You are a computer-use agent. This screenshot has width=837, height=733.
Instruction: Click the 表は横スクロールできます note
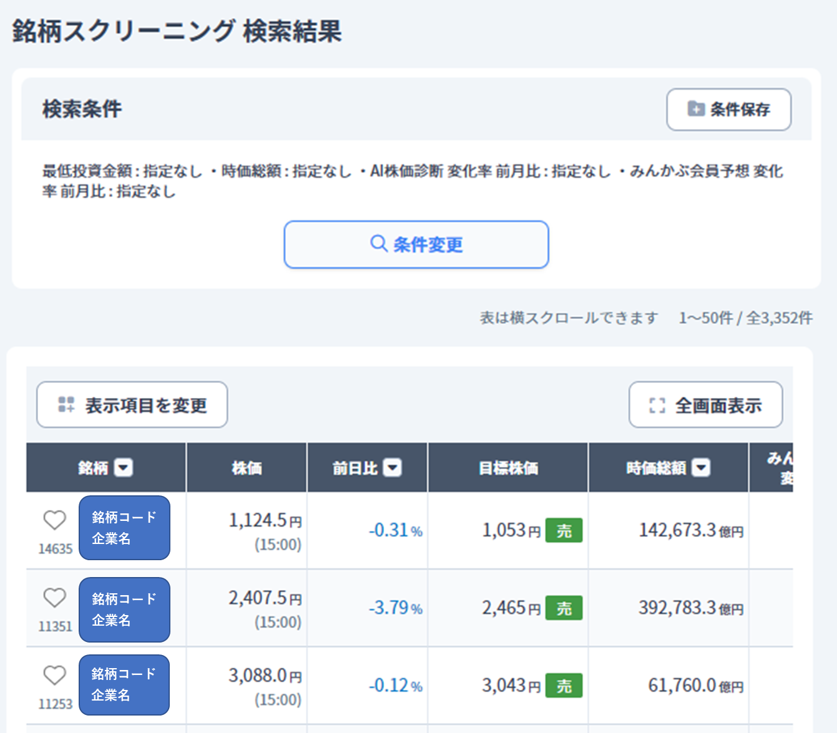[569, 318]
